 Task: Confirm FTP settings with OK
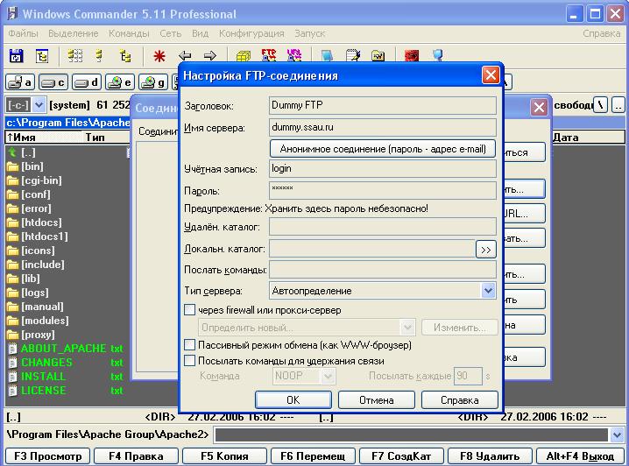[x=293, y=399]
